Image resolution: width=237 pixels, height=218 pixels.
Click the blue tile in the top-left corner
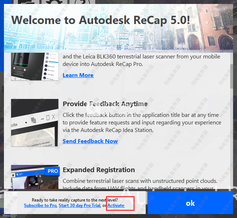click(x=2, y=35)
